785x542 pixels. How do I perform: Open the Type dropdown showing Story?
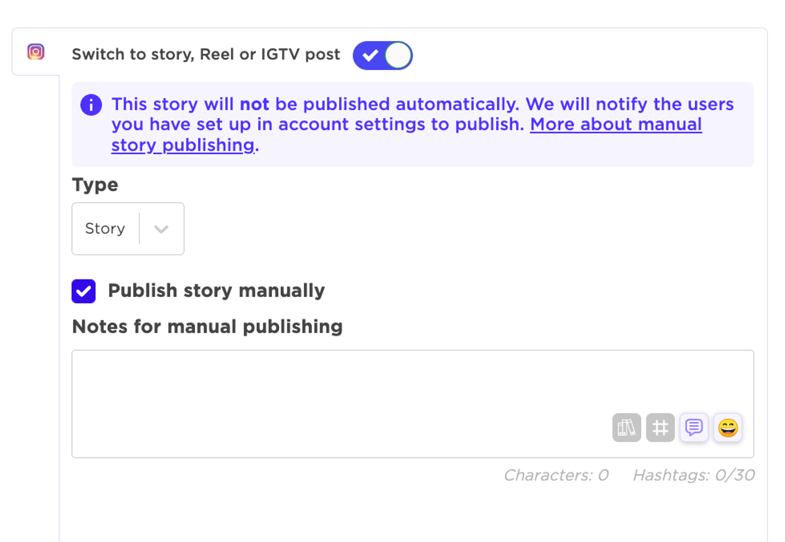128,229
